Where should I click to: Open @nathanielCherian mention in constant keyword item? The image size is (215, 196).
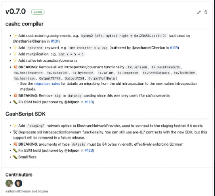[148, 48]
